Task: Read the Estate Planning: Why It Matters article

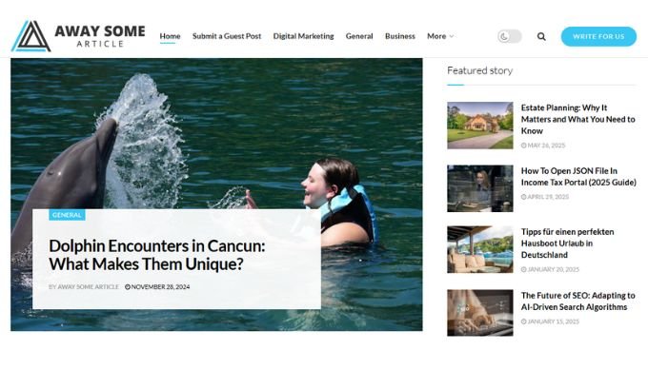Action: coord(577,119)
